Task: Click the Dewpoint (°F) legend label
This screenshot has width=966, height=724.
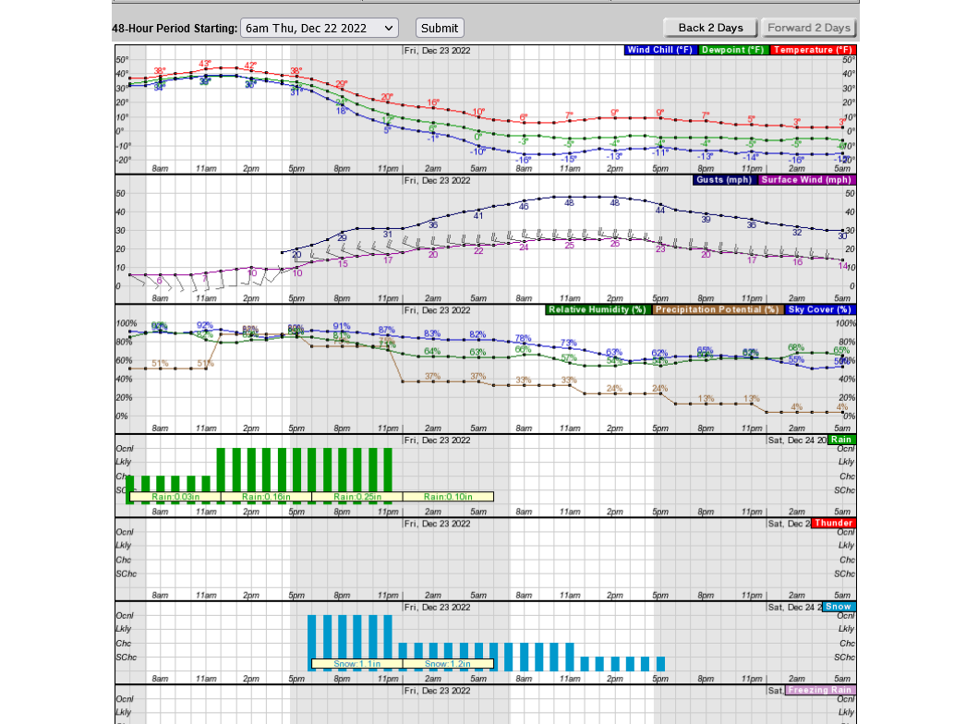Action: click(732, 50)
